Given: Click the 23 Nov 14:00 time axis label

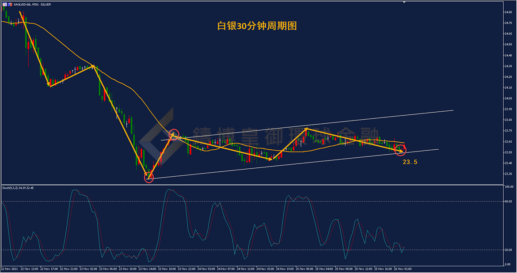Looking at the screenshot, I should coord(148,269).
